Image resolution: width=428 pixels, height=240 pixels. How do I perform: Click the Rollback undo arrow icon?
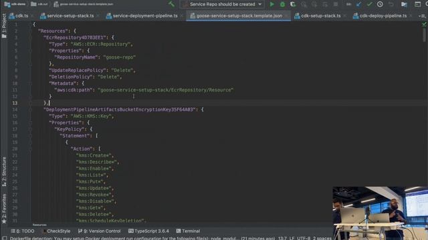click(x=391, y=5)
